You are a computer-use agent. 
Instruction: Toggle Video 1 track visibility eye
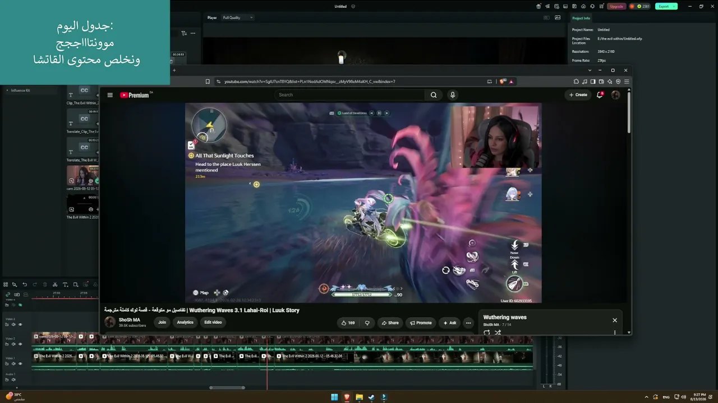(x=20, y=364)
